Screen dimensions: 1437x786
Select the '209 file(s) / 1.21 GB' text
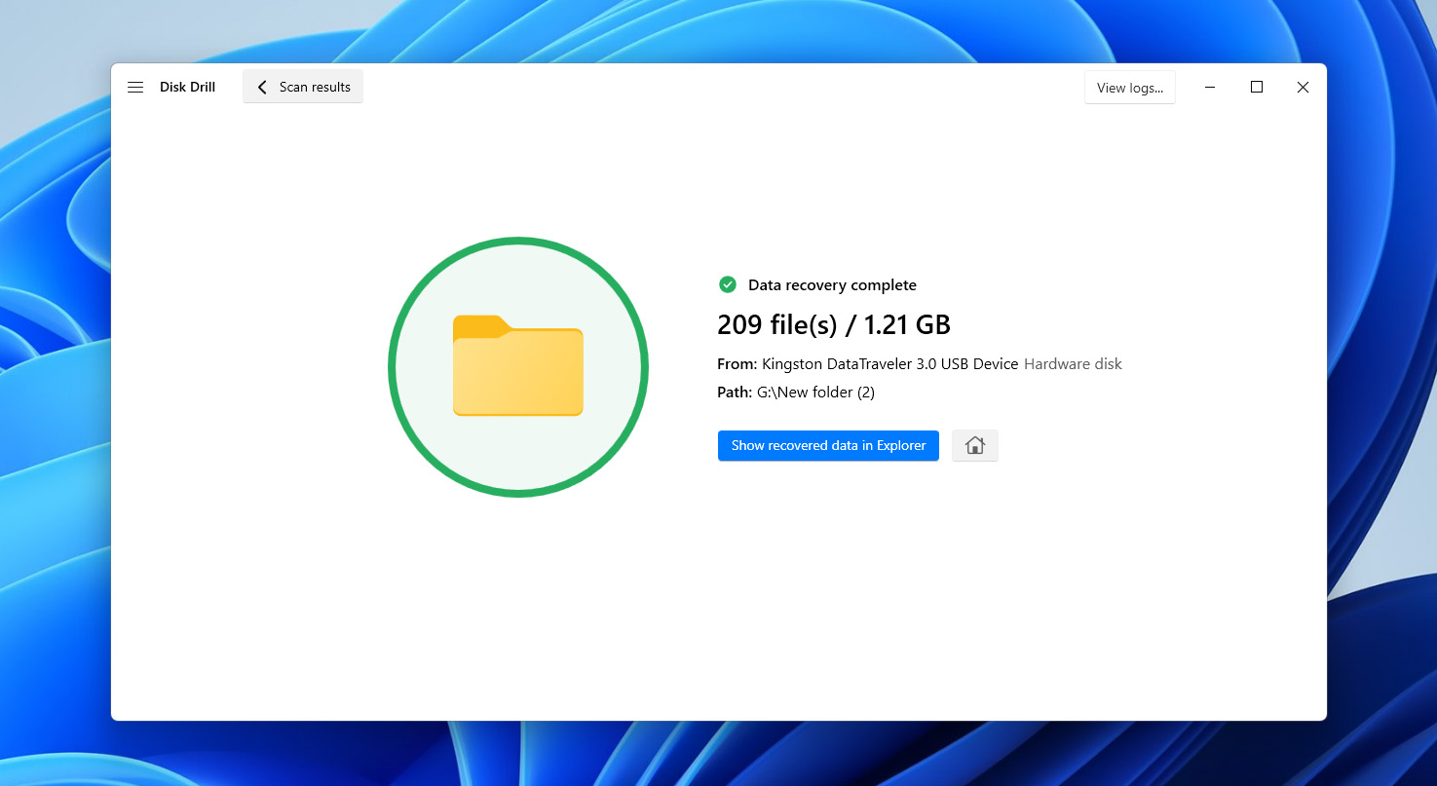(834, 324)
